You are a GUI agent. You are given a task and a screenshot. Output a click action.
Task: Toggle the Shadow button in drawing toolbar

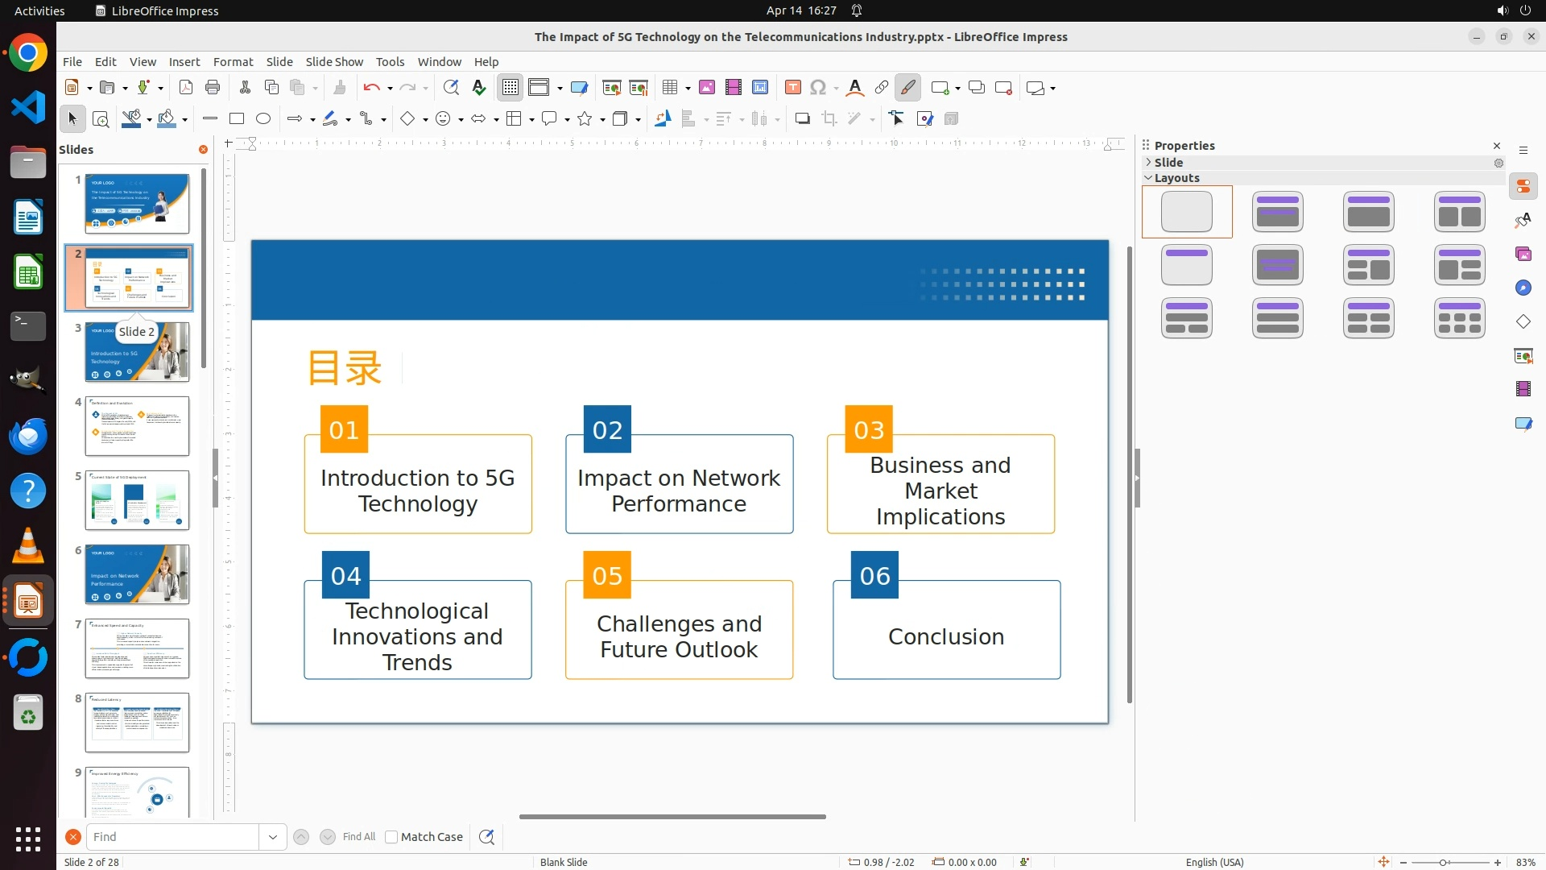(802, 119)
